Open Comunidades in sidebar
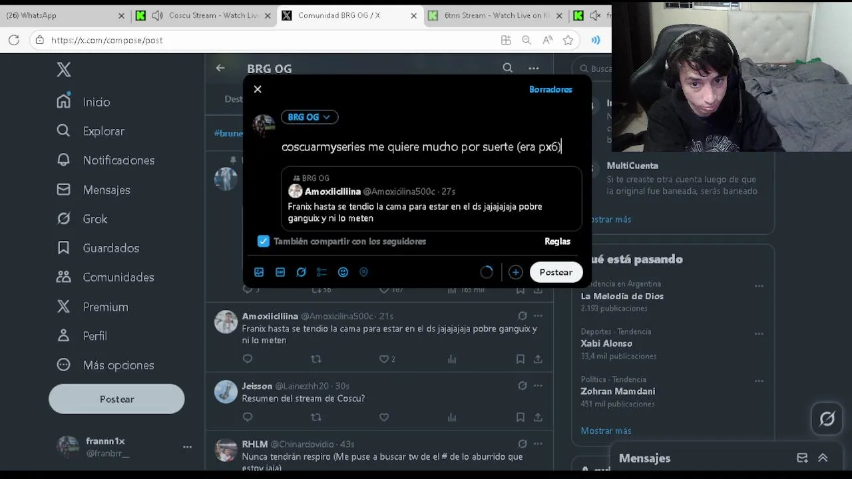The image size is (852, 479). point(105,277)
